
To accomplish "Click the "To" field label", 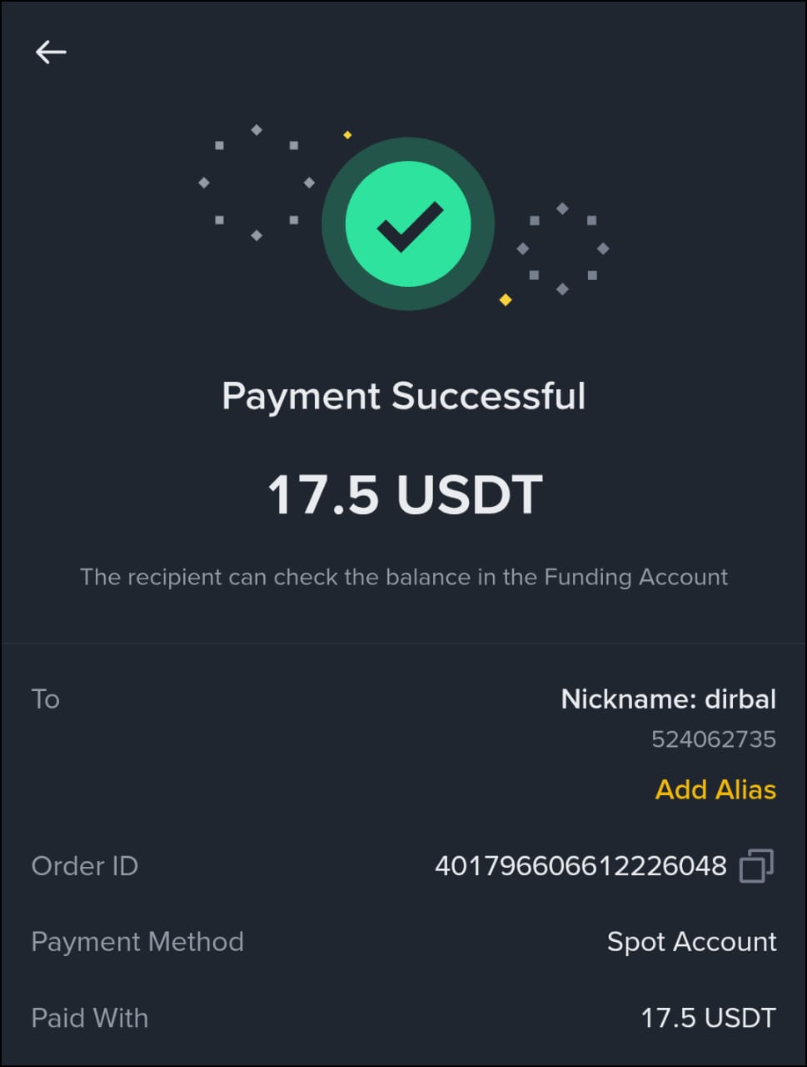I will tap(46, 699).
